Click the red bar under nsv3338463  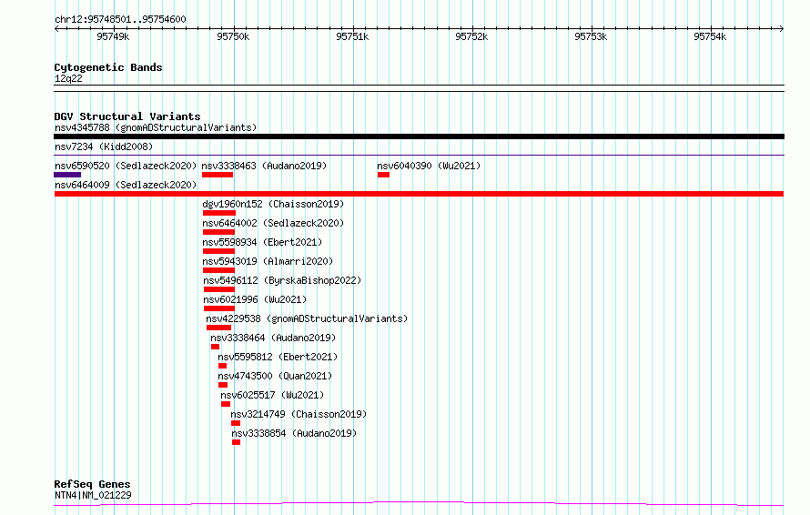[218, 175]
